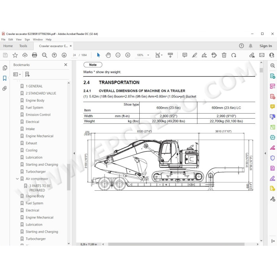
Task: Click the Save file icon
Action: coord(5,55)
